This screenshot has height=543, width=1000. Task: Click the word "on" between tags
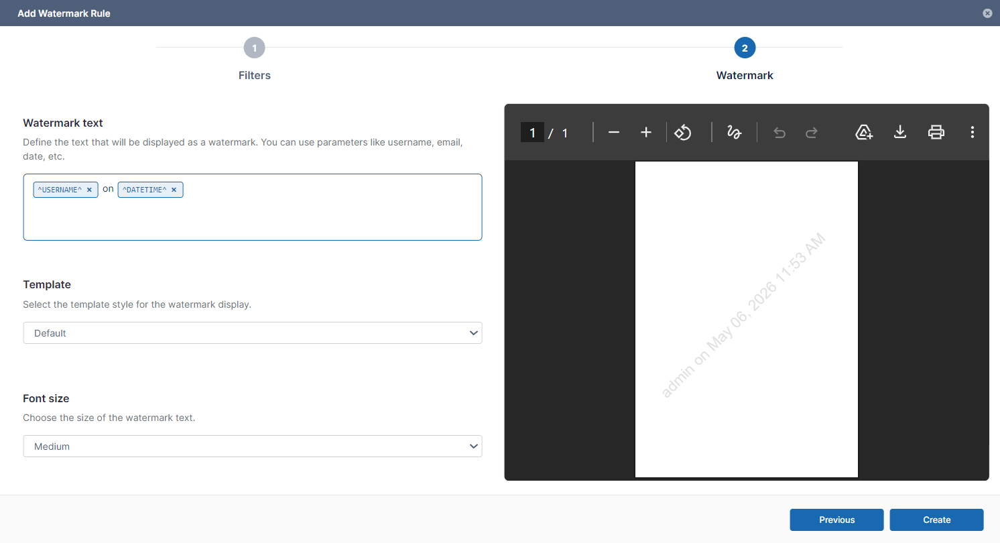[x=108, y=189]
